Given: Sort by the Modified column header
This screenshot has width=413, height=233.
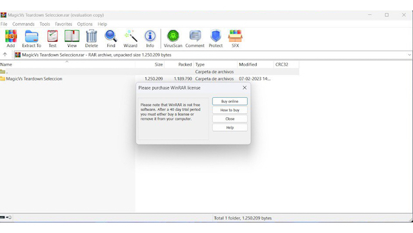Looking at the screenshot, I should pyautogui.click(x=256, y=64).
